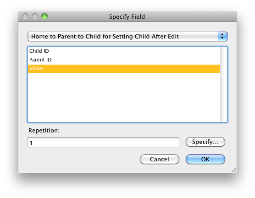Click the gray minimize window button
The image size is (255, 198).
coord(35,16)
